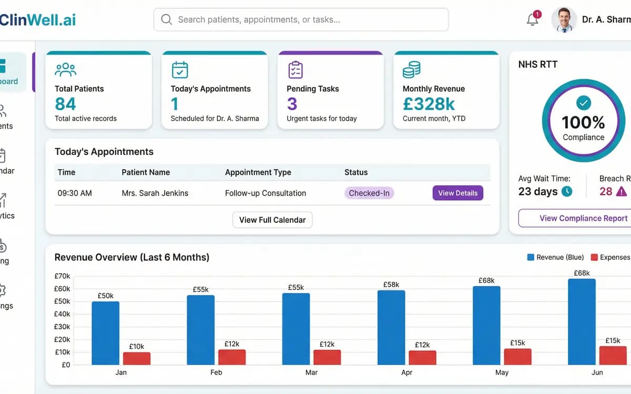Click the Monthly Revenue coins icon

(x=411, y=70)
